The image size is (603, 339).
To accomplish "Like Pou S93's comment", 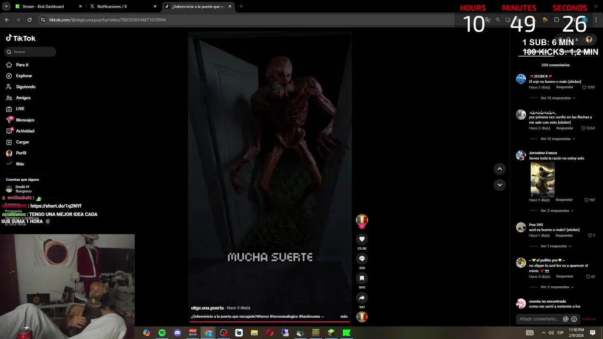I will [589, 235].
